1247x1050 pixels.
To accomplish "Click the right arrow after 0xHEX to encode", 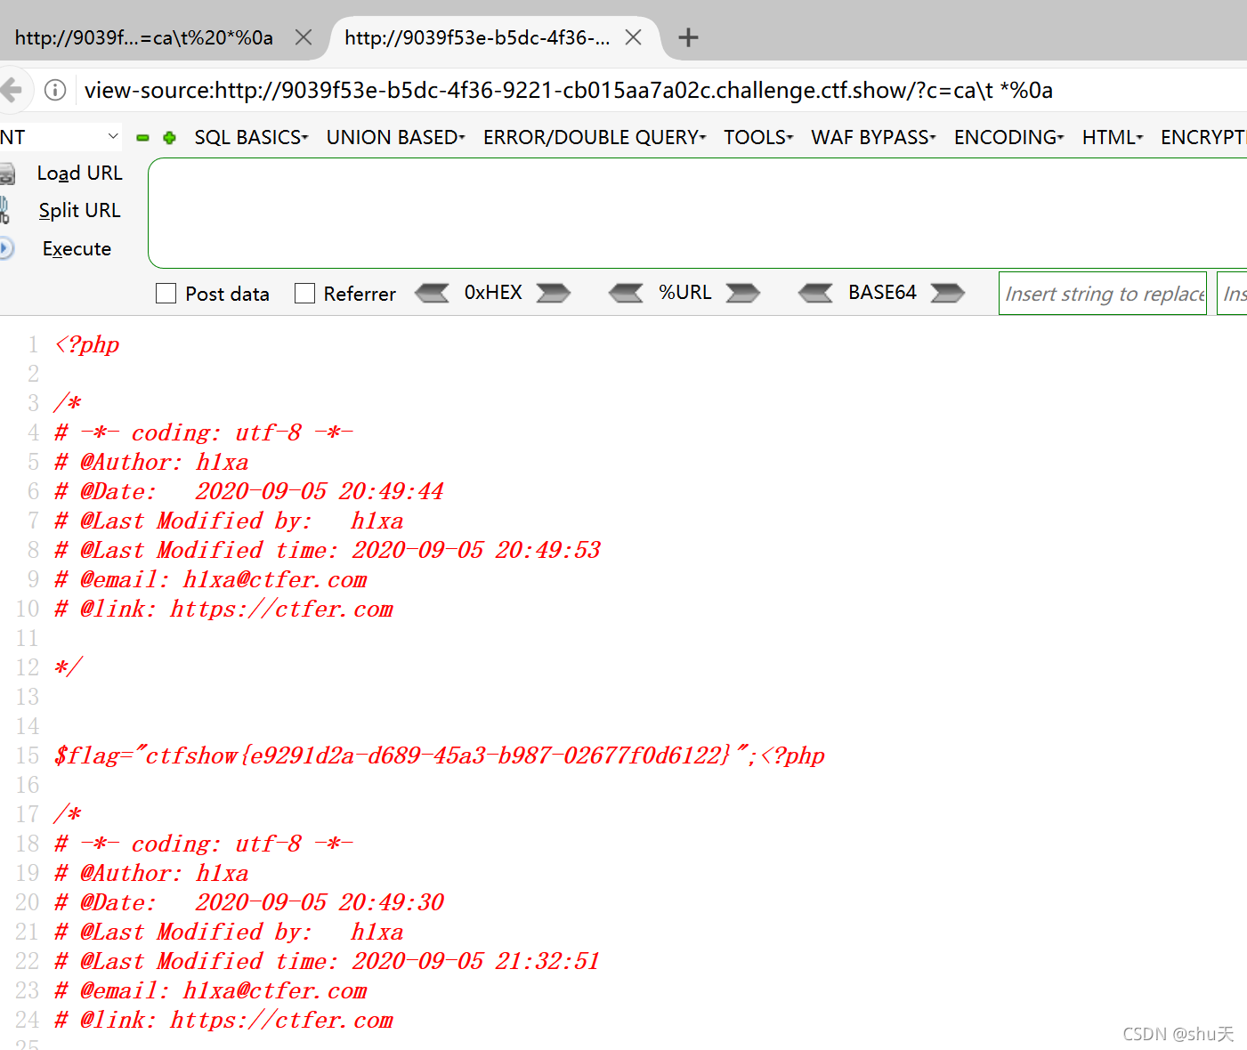I will pos(553,293).
